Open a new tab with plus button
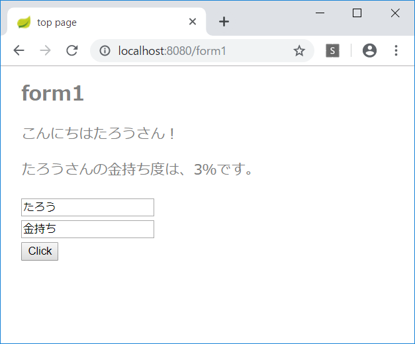This screenshot has width=415, height=344. pyautogui.click(x=224, y=22)
